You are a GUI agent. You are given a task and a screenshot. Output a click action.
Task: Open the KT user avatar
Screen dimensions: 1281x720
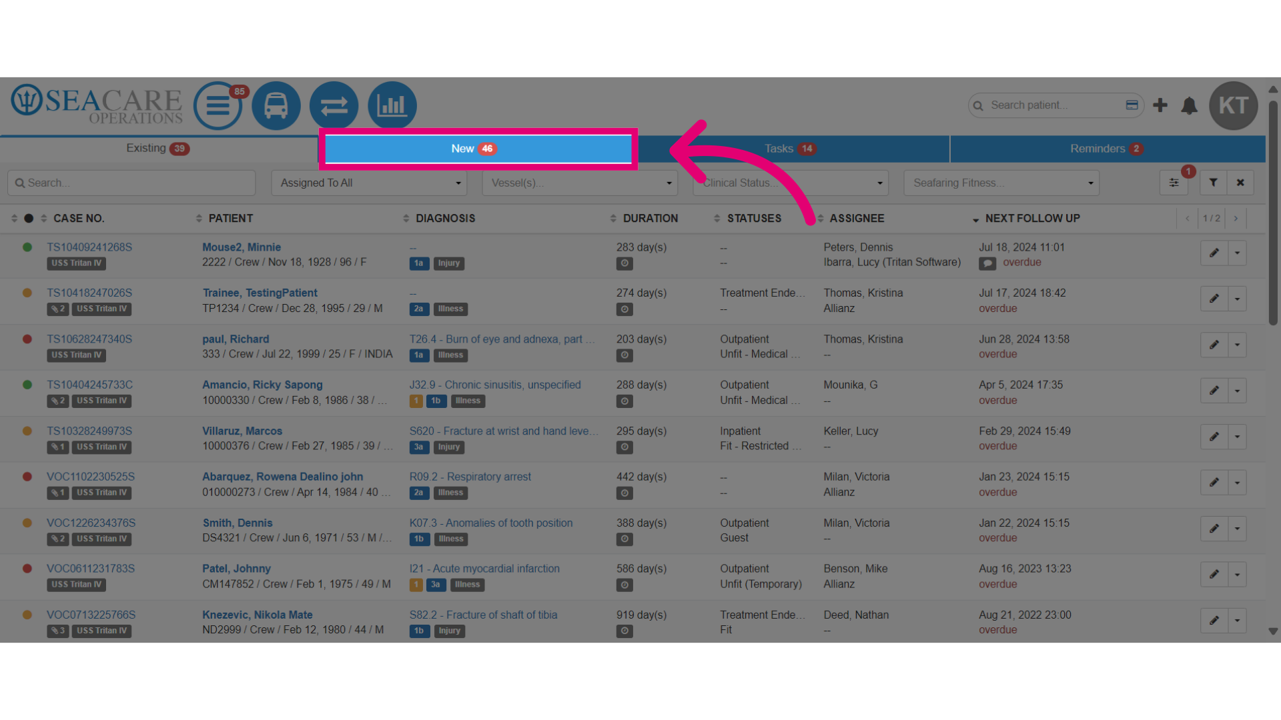1233,105
